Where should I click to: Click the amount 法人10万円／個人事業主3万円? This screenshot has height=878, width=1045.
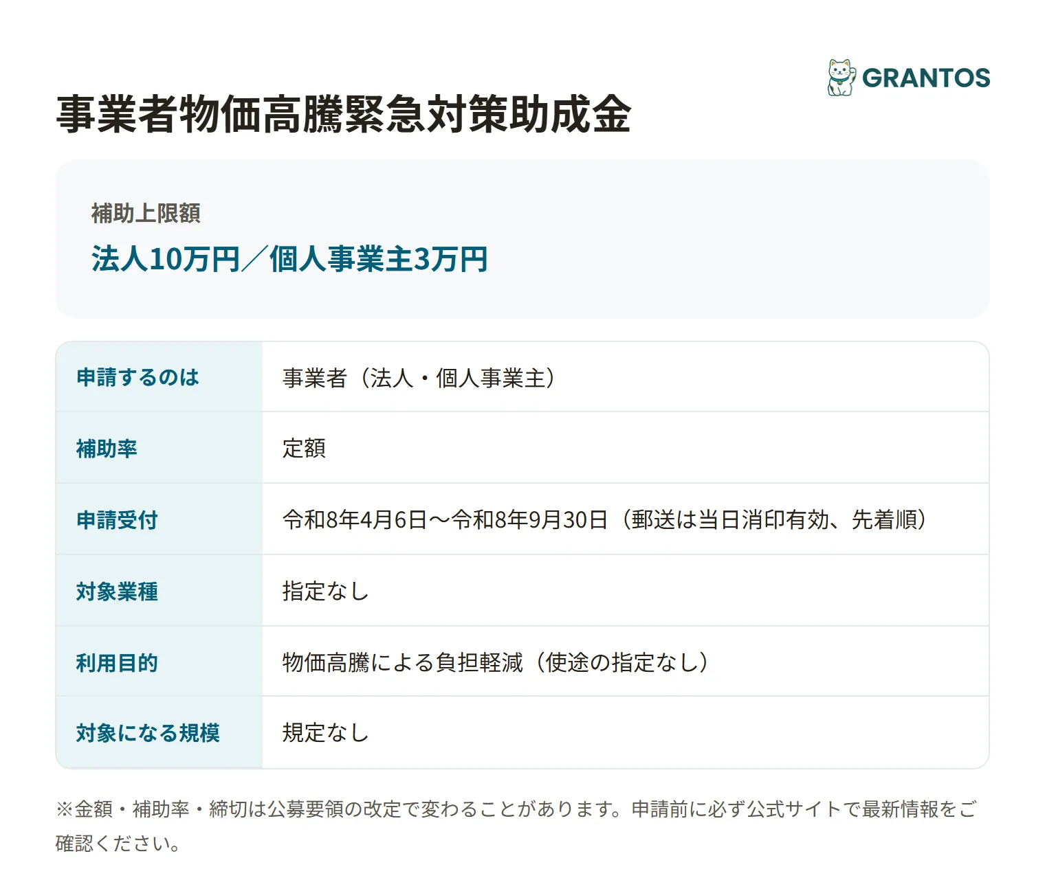pos(289,260)
